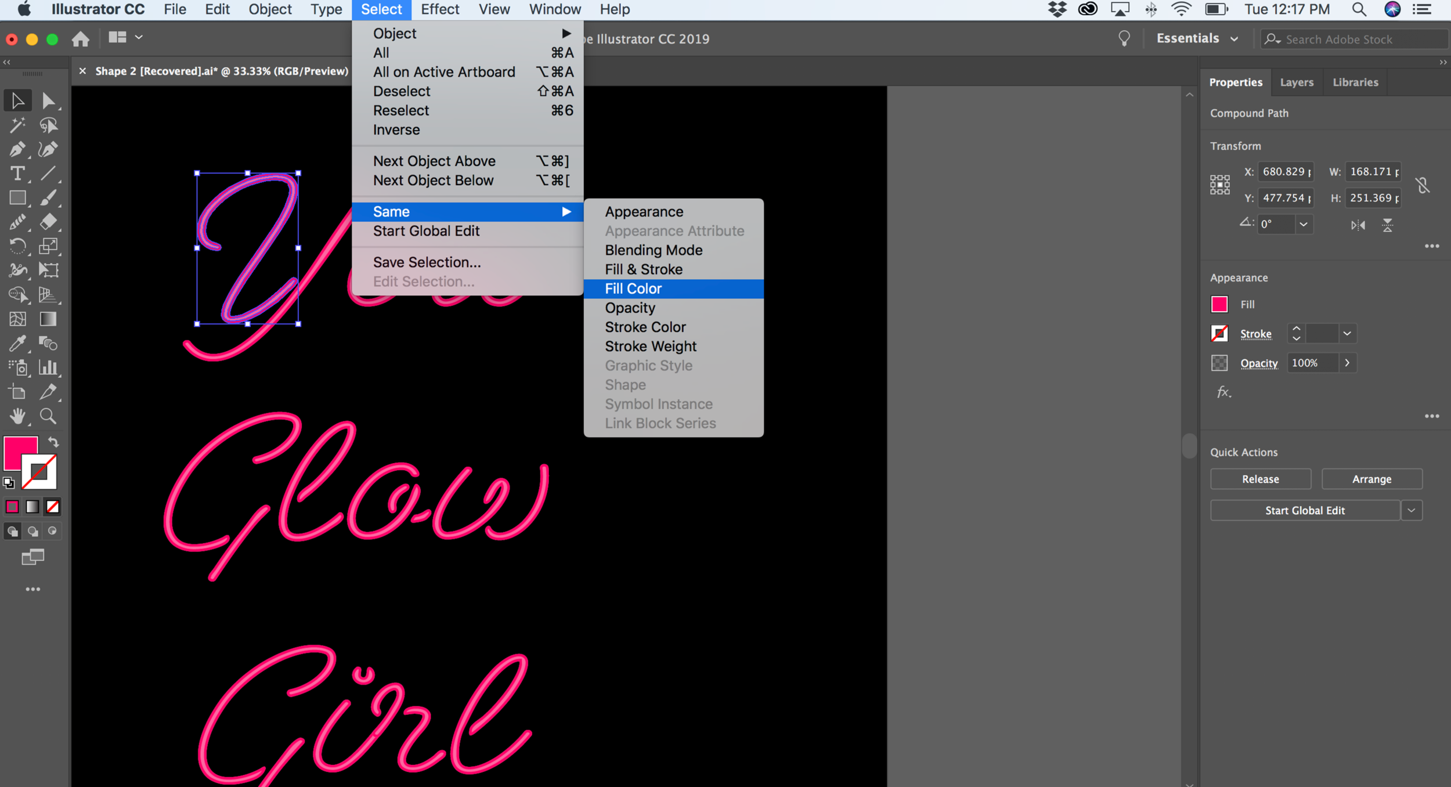Switch to the Layers tab
Image resolution: width=1451 pixels, height=787 pixels.
pyautogui.click(x=1297, y=82)
